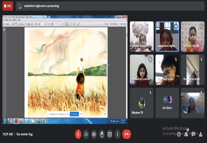Click Open button in Adobe Reader toolbar
Viewport: 207px width, 143px height.
pyautogui.click(x=6, y=24)
